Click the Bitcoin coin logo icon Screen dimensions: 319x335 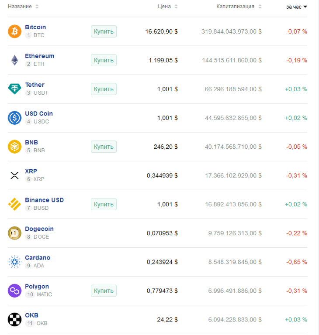click(14, 31)
